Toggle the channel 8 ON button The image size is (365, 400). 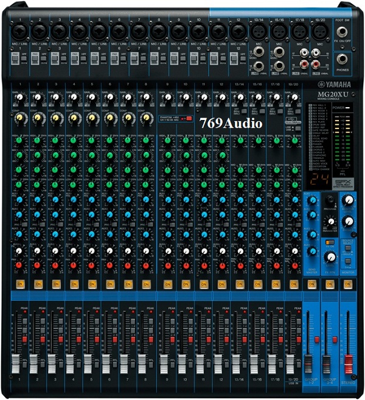tap(146, 284)
